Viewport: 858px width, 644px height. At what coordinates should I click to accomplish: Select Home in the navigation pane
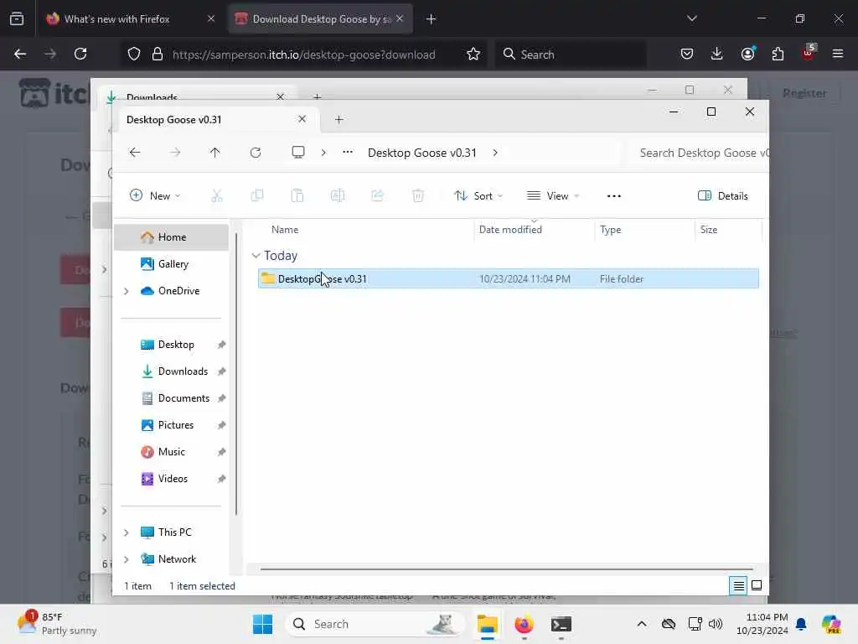click(x=171, y=237)
